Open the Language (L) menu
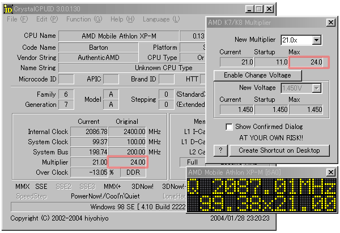The image size is (340, 233). 161,19
